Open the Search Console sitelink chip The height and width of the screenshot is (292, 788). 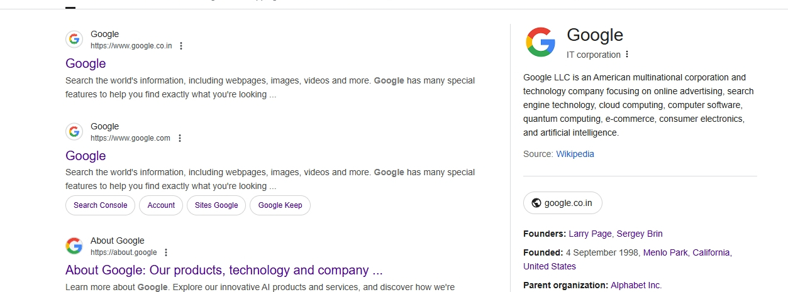[100, 205]
